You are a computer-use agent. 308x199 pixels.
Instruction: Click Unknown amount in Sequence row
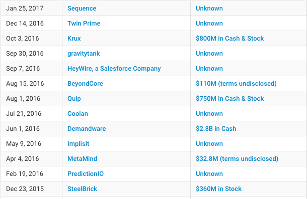pos(209,9)
